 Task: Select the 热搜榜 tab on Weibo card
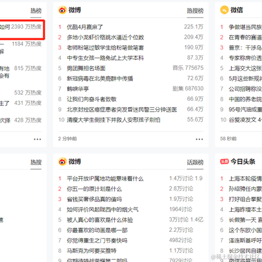point(195,11)
